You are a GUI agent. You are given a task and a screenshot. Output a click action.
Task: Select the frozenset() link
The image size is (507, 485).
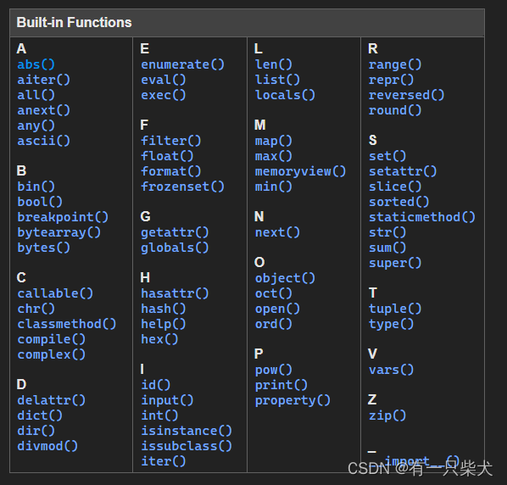(182, 187)
